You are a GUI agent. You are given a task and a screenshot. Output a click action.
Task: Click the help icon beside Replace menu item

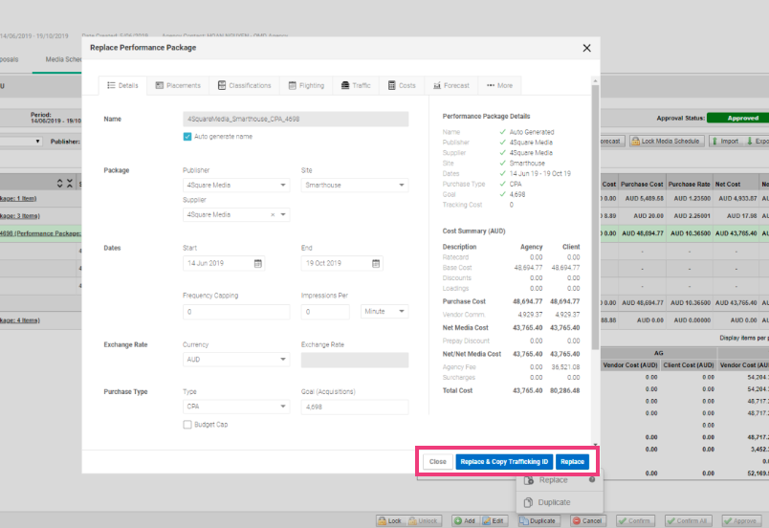592,479
